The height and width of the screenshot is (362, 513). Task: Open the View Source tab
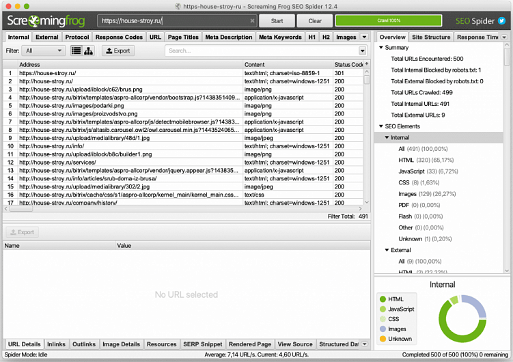point(295,344)
